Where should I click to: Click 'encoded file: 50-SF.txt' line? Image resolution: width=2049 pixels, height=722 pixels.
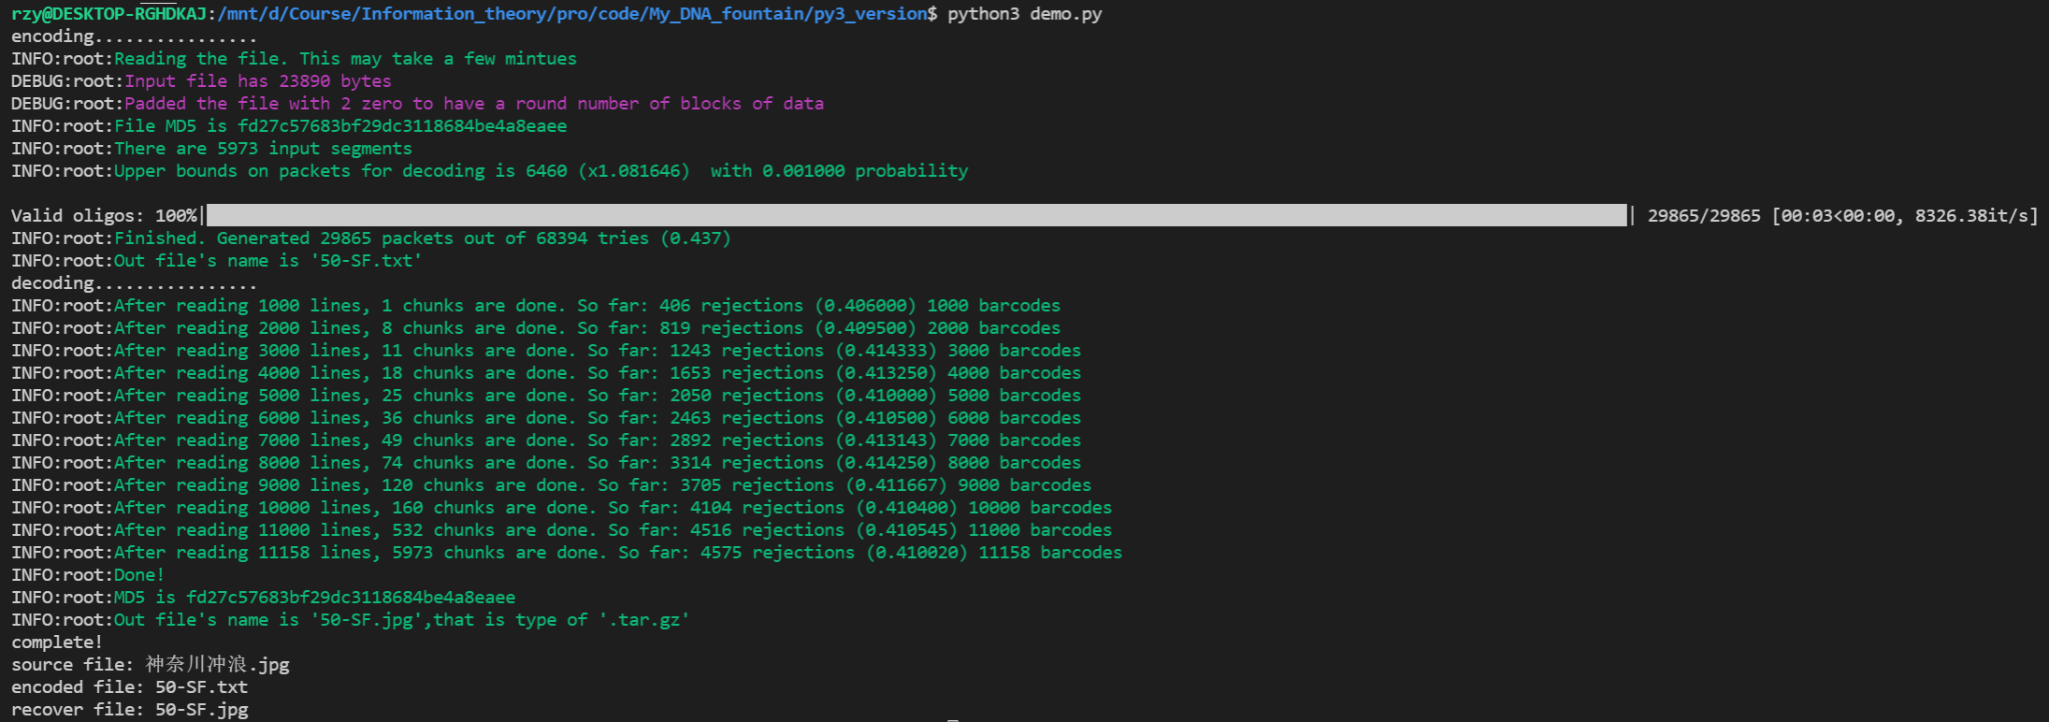tap(129, 687)
